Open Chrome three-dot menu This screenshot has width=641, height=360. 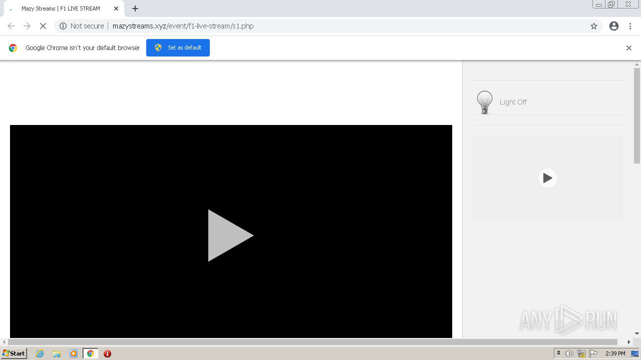coord(630,26)
